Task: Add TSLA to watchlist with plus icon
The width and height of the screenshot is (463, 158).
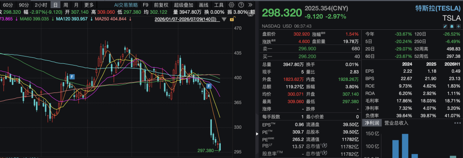Action: coord(459,26)
